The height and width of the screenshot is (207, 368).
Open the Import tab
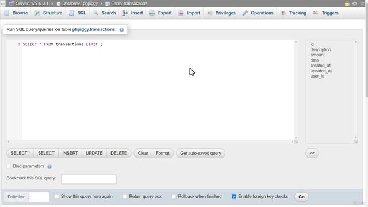(189, 13)
